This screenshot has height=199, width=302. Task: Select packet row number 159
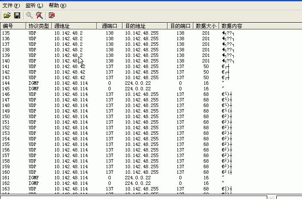pyautogui.click(x=151, y=167)
